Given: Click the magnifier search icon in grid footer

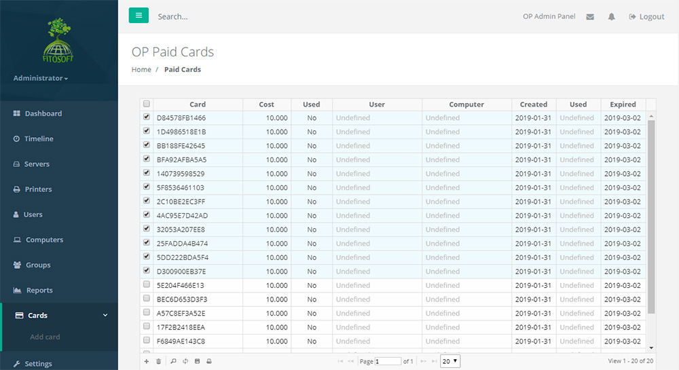Looking at the screenshot, I should tap(173, 361).
